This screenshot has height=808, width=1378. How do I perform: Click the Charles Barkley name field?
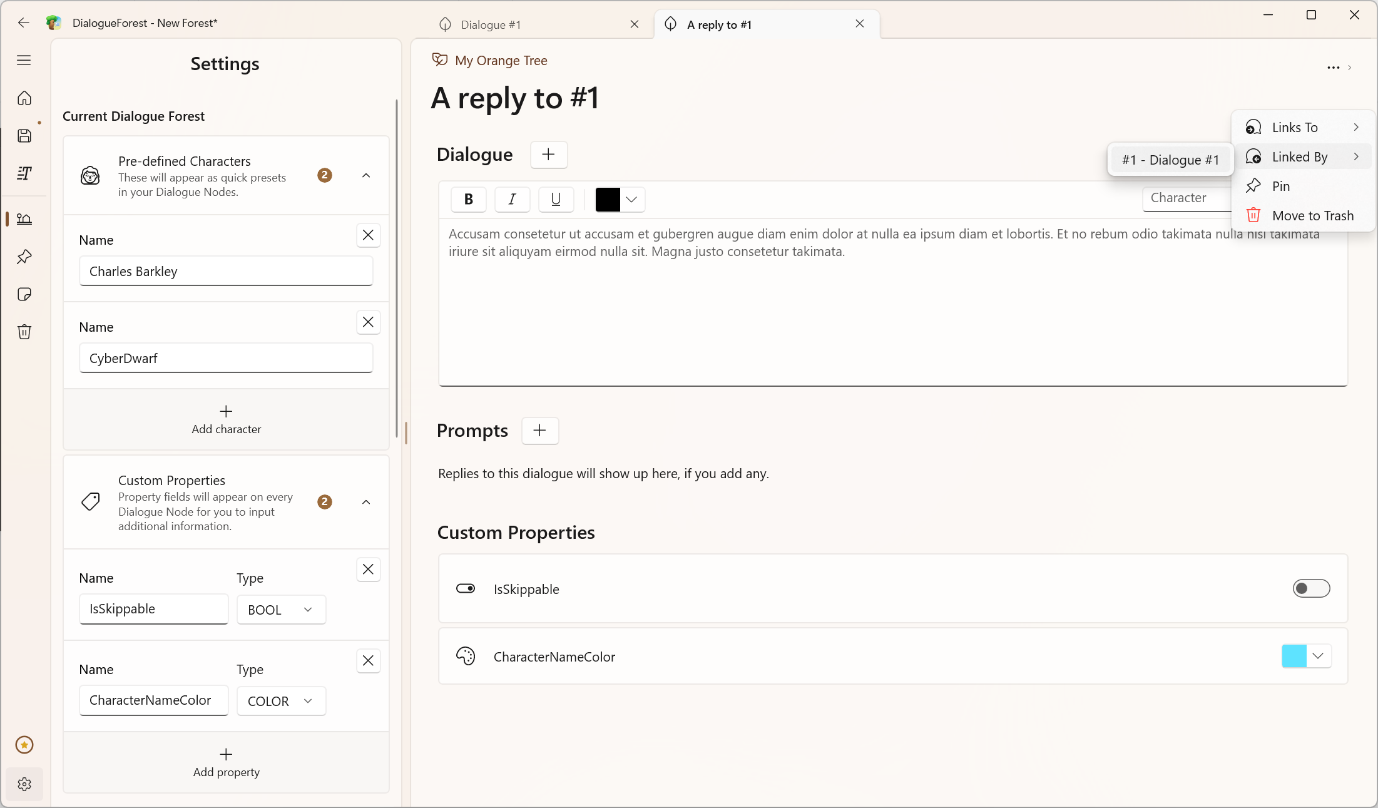pyautogui.click(x=226, y=271)
